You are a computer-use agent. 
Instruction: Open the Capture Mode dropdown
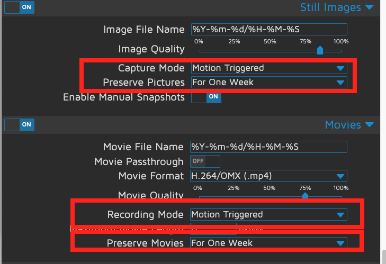pos(268,68)
